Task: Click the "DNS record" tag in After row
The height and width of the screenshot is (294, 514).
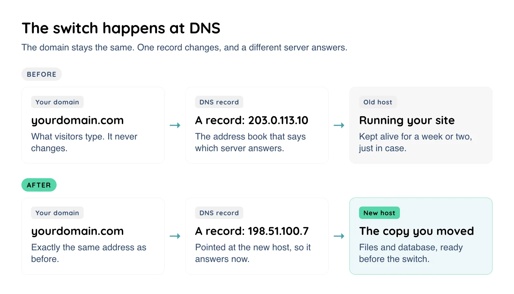Action: tap(219, 213)
